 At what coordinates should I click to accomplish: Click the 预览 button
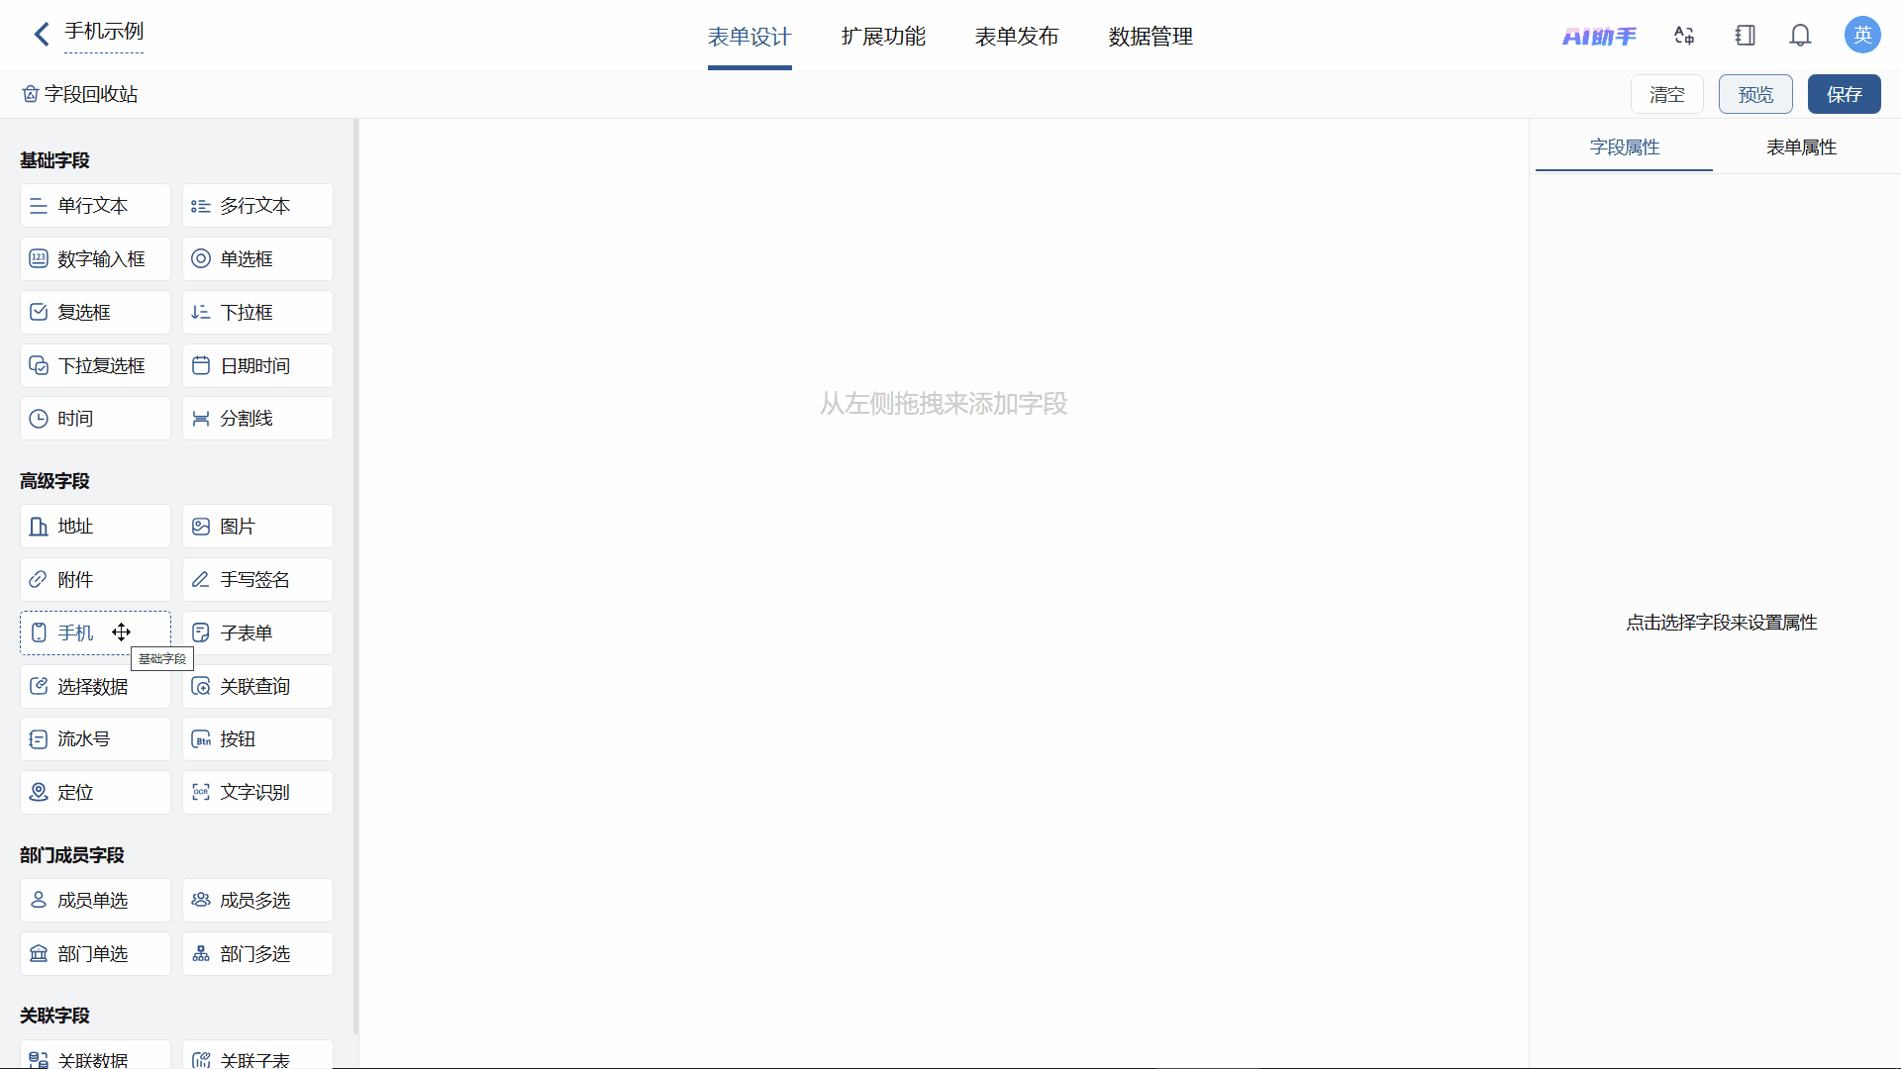1755,94
